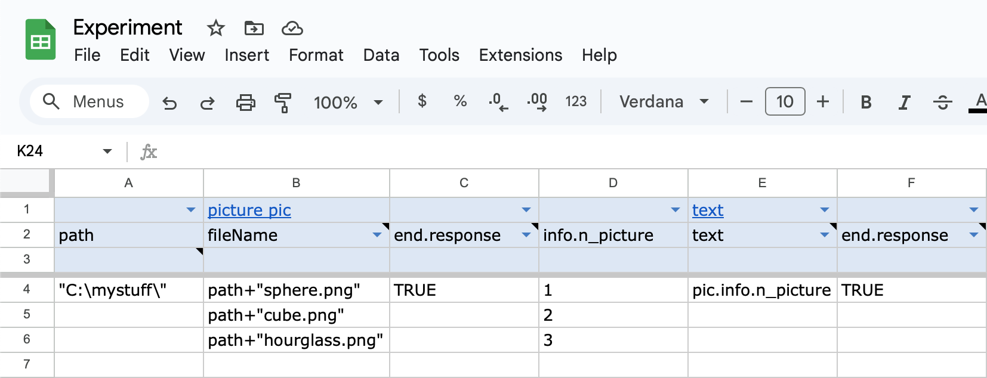This screenshot has width=987, height=378.
Task: Follow the "picture pic" link in B1
Action: [x=249, y=210]
